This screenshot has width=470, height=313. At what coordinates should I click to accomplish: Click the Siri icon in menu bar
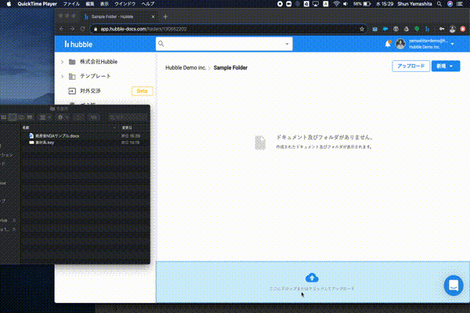(450, 4)
